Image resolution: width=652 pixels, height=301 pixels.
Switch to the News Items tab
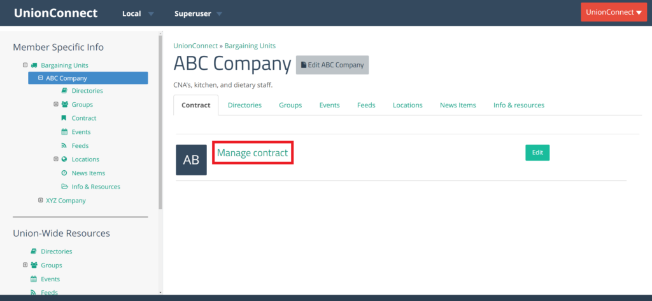point(458,105)
